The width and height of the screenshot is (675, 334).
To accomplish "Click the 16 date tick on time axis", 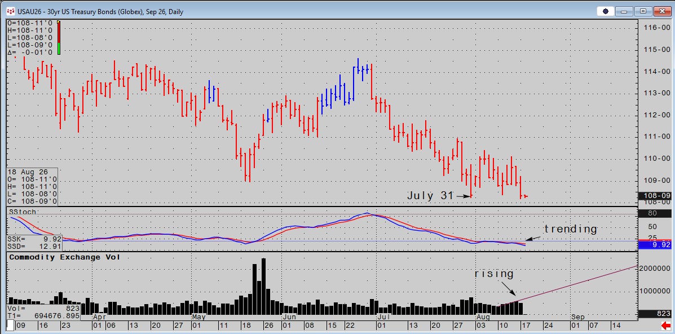I will click(x=43, y=325).
